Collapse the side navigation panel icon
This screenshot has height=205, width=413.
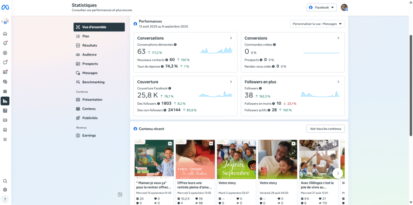(120, 195)
